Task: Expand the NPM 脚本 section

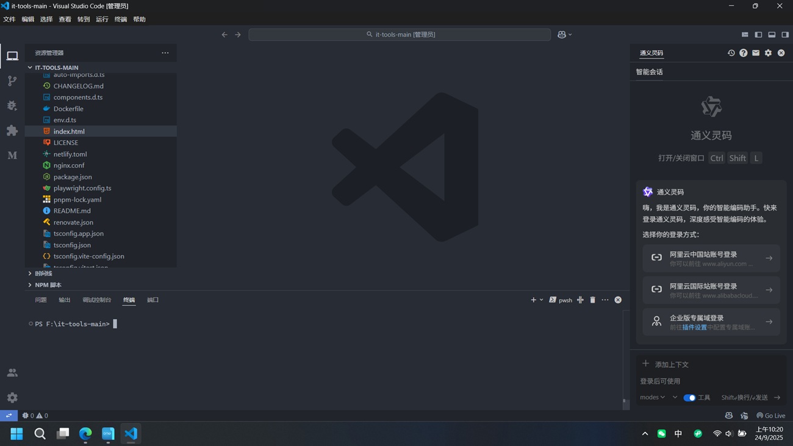Action: click(48, 285)
